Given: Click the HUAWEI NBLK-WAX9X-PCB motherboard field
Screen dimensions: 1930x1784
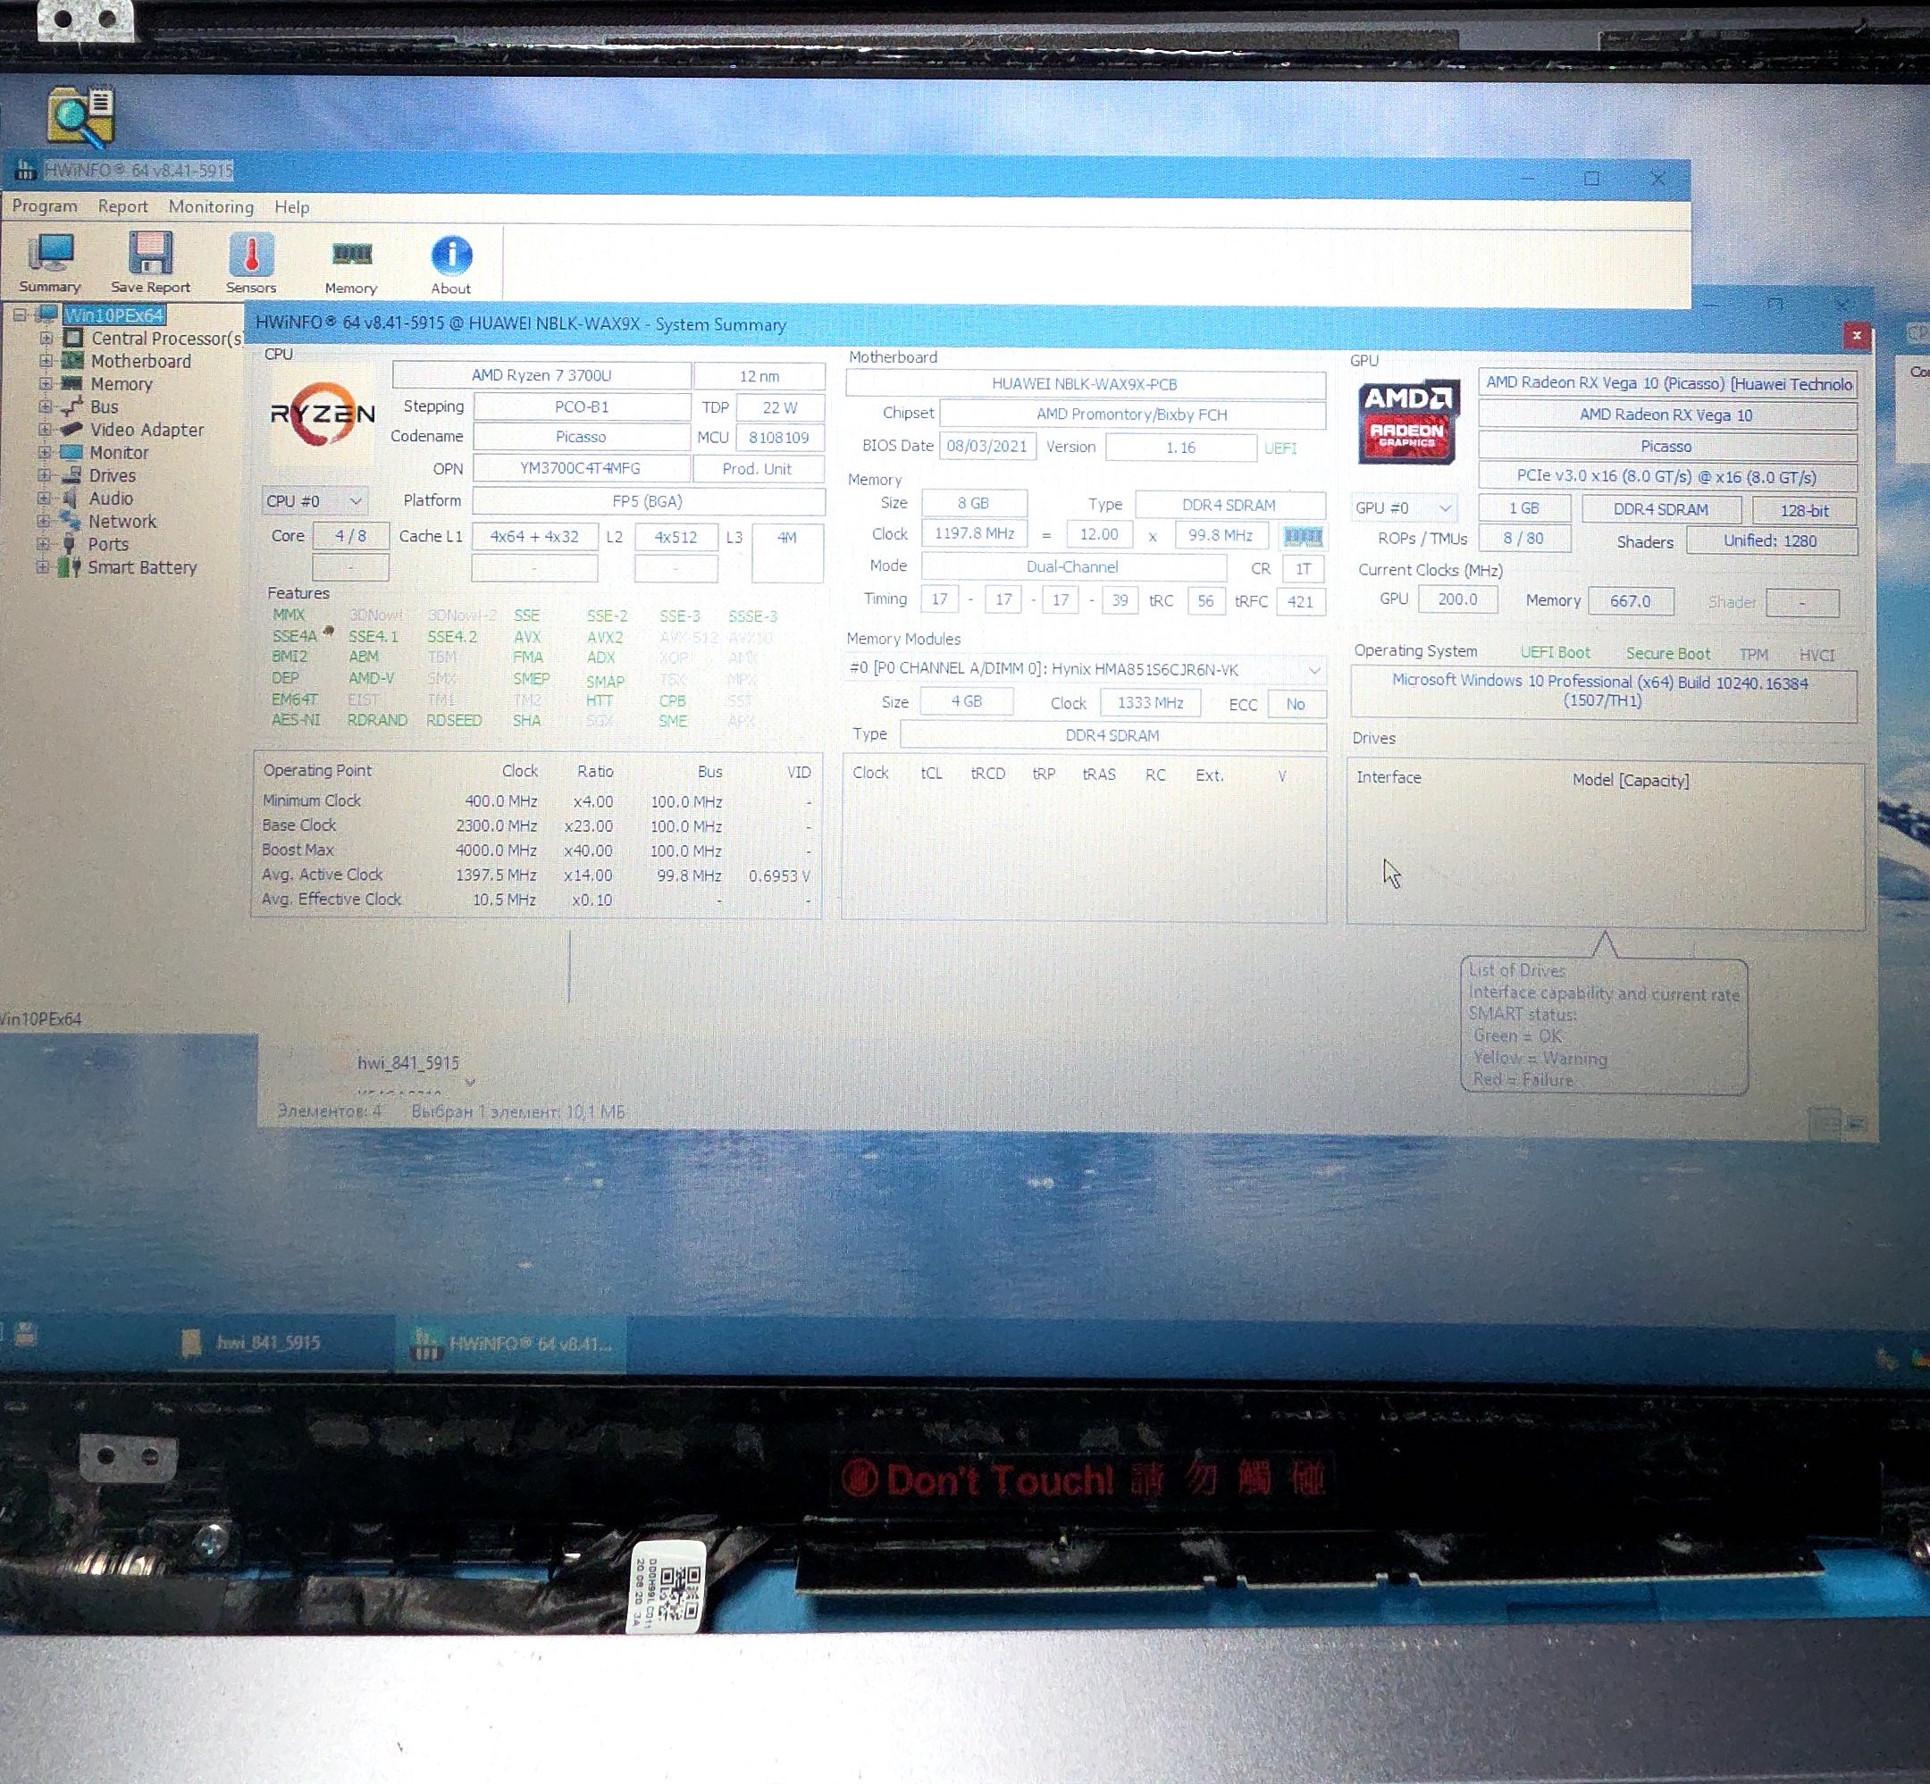Looking at the screenshot, I should (1086, 384).
